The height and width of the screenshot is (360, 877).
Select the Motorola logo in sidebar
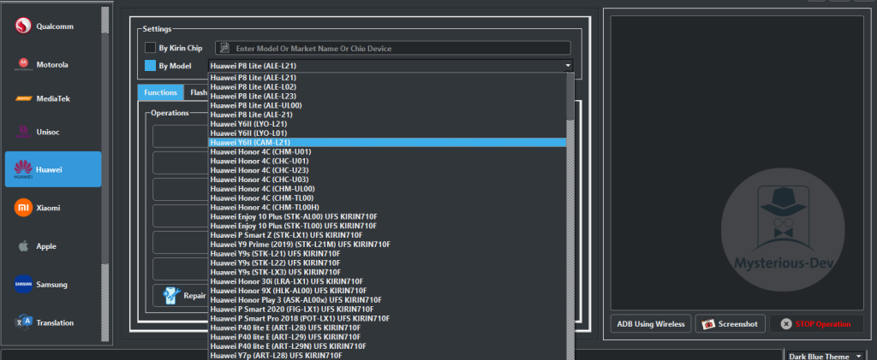pyautogui.click(x=23, y=65)
